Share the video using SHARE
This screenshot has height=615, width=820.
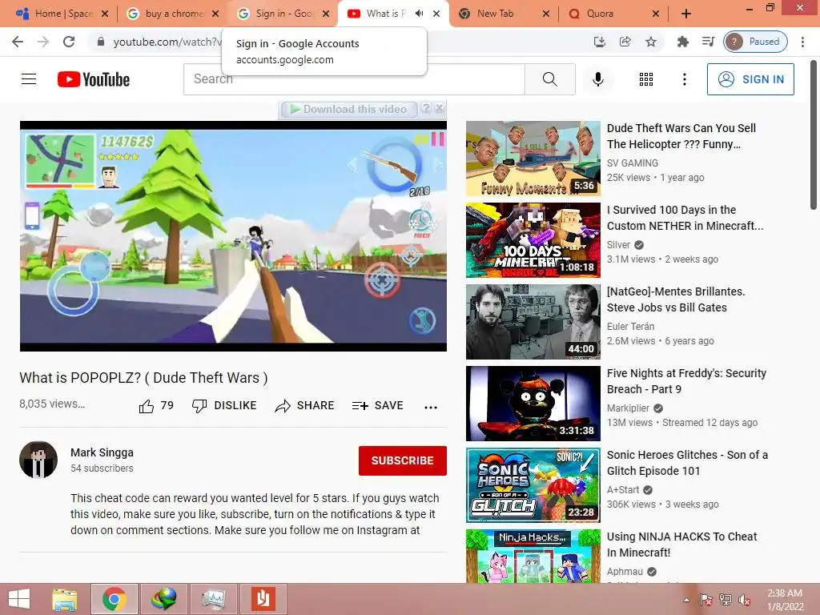(x=304, y=406)
